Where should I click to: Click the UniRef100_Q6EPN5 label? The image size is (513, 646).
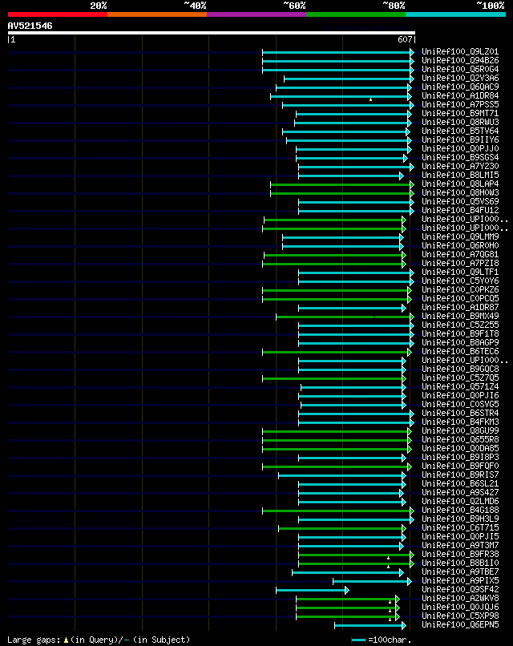coord(460,624)
